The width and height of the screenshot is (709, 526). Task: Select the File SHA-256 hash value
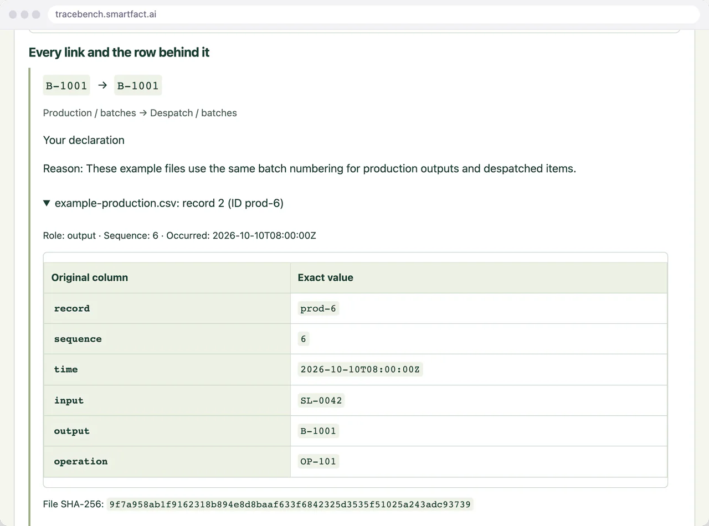[x=290, y=504]
